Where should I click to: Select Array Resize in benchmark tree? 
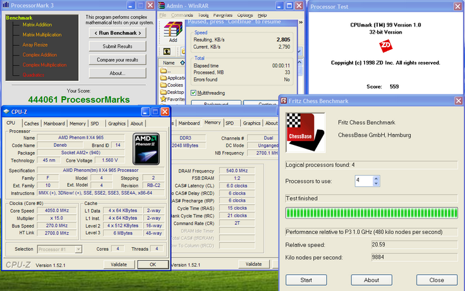35,45
